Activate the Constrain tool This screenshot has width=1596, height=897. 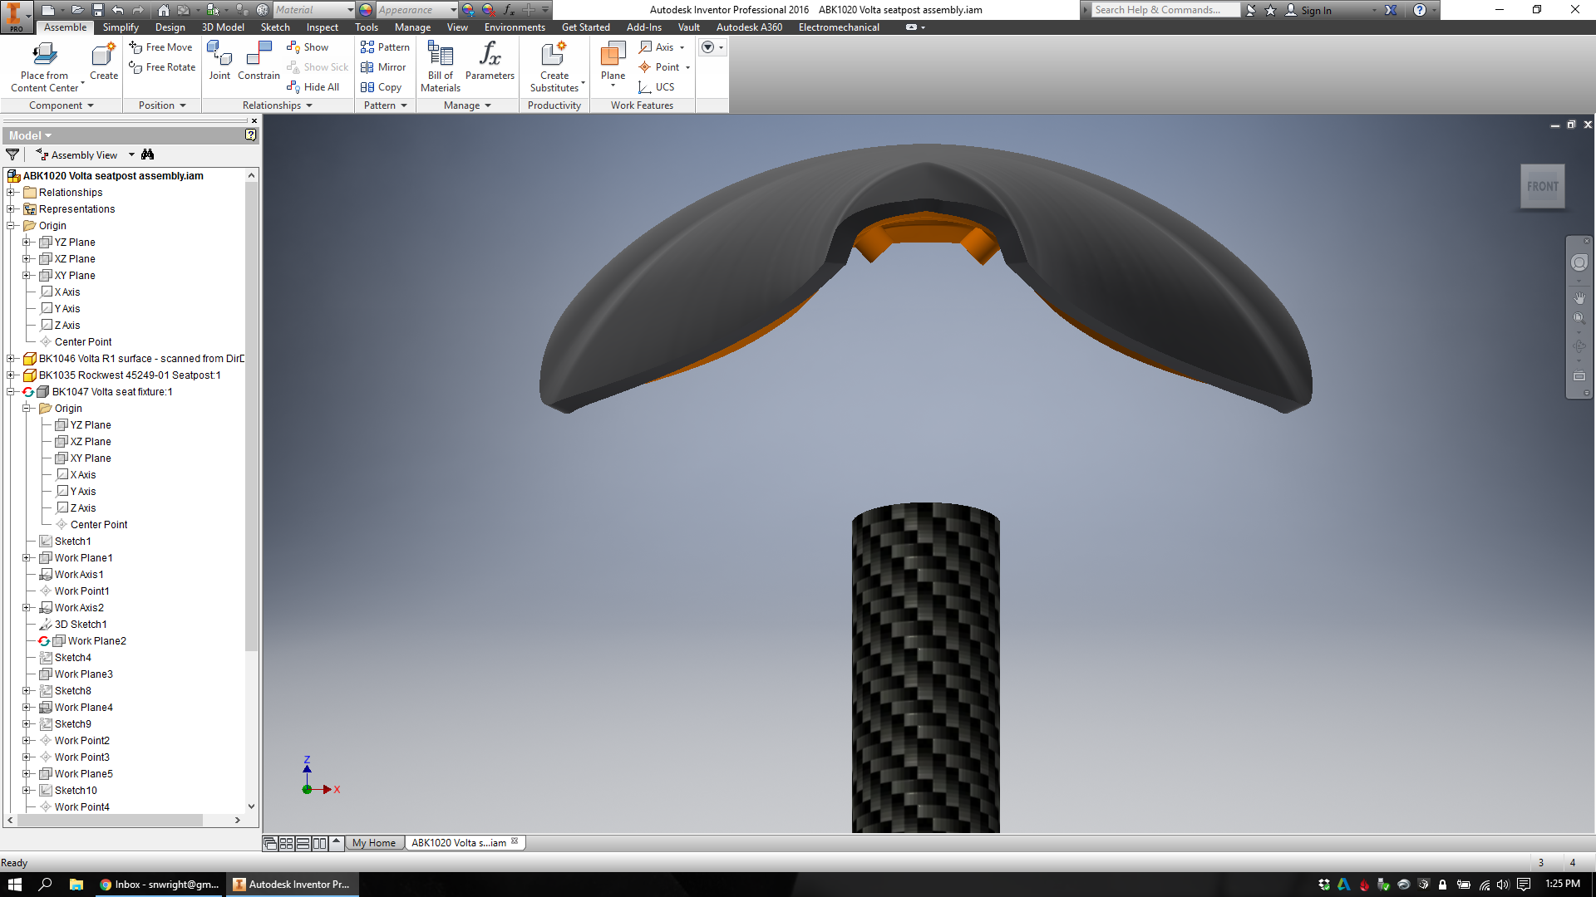pos(259,61)
